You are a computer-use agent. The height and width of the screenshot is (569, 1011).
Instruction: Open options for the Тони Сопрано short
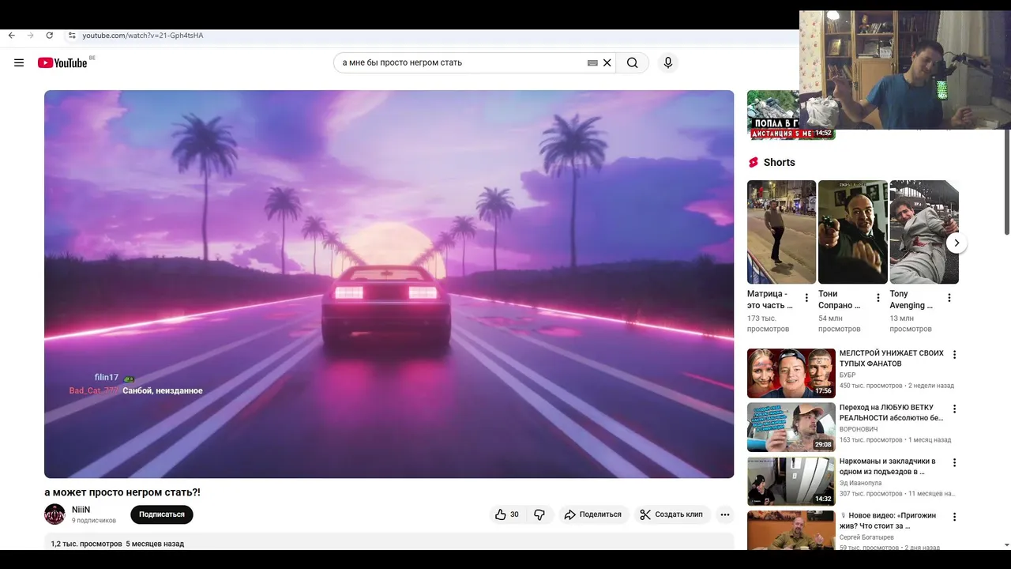878,298
